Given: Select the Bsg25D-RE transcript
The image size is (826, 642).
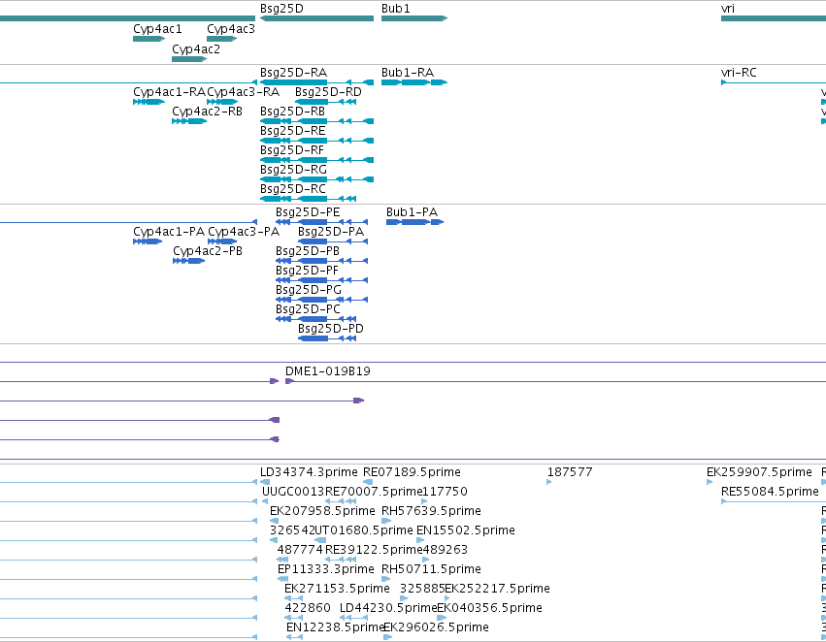Looking at the screenshot, I should pos(316,141).
